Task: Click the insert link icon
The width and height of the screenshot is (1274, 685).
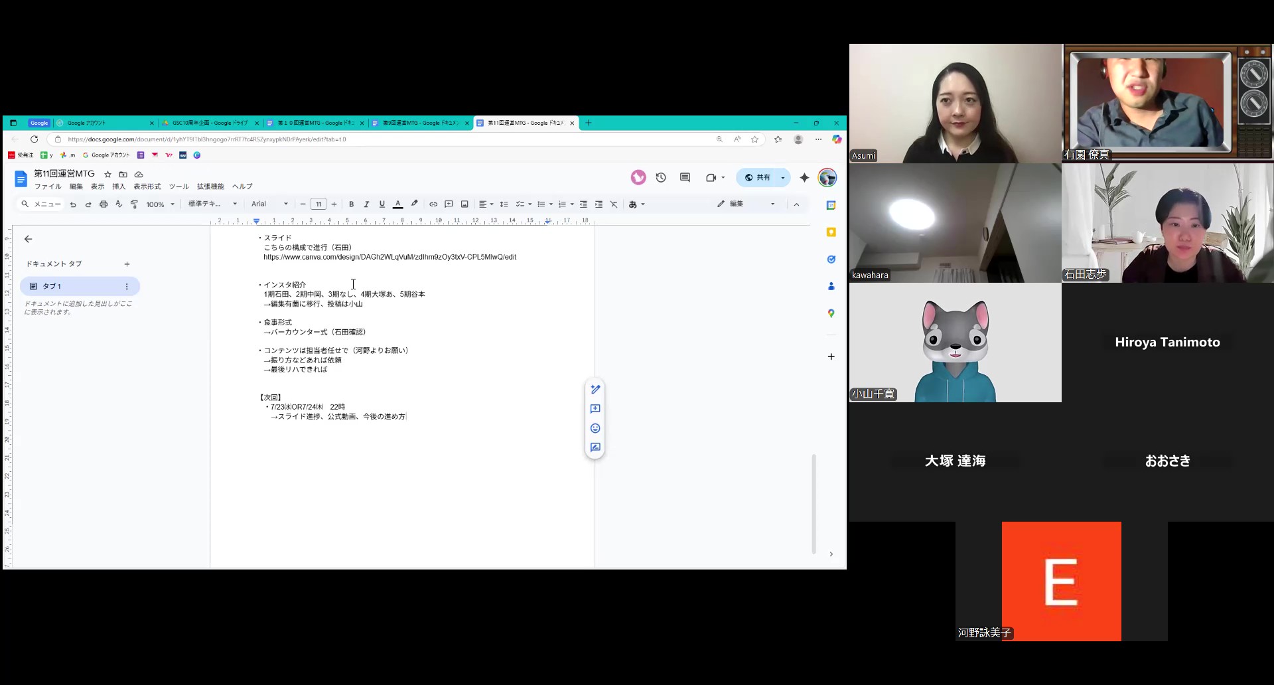Action: [x=433, y=204]
